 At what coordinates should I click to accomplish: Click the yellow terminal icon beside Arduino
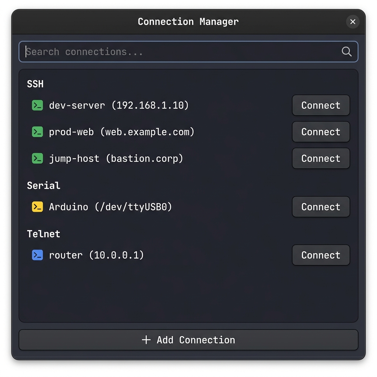point(37,207)
